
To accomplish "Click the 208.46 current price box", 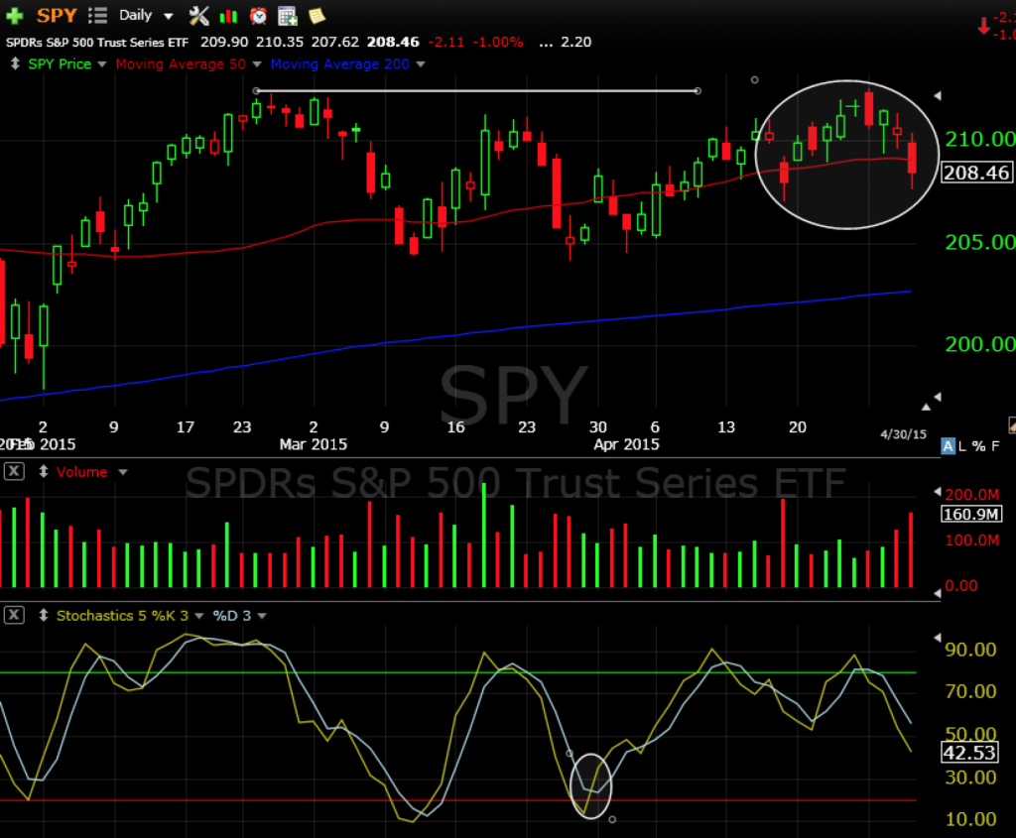I will coord(976,173).
